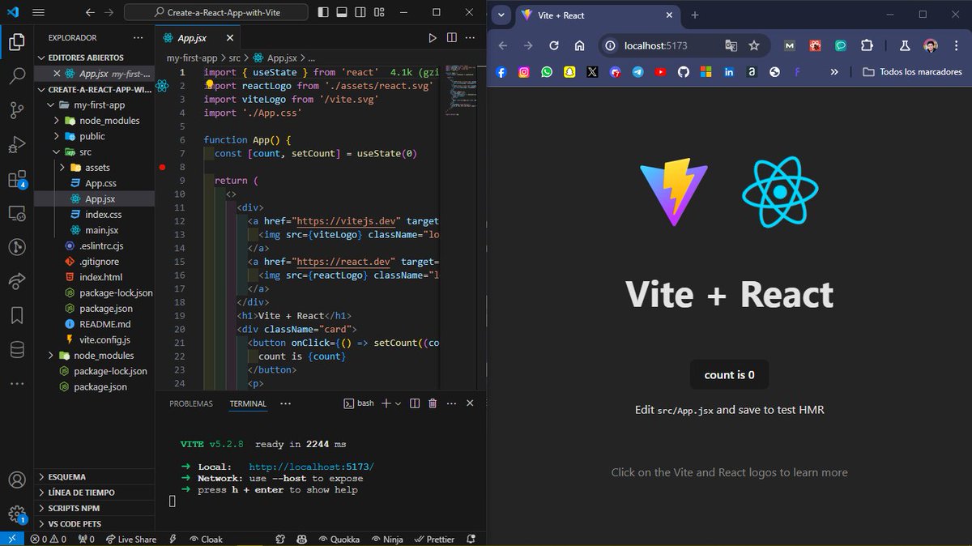Viewport: 972px width, 546px height.
Task: Open the GitHub bookmark in bookmarks bar
Action: click(684, 72)
